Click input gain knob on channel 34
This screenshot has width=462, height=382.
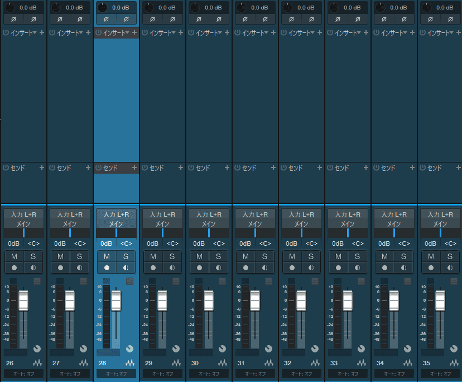[x=380, y=8]
